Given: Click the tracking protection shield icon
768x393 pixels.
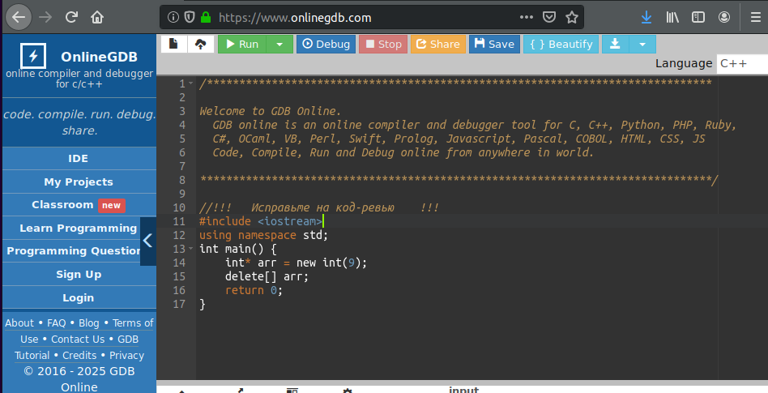Looking at the screenshot, I should (x=190, y=18).
